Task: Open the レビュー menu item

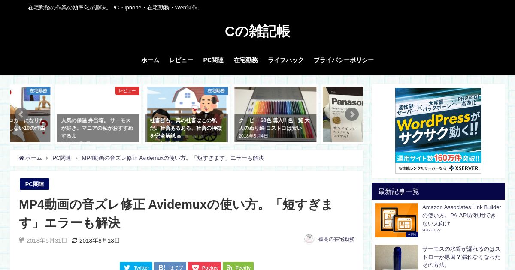Action: pos(181,60)
